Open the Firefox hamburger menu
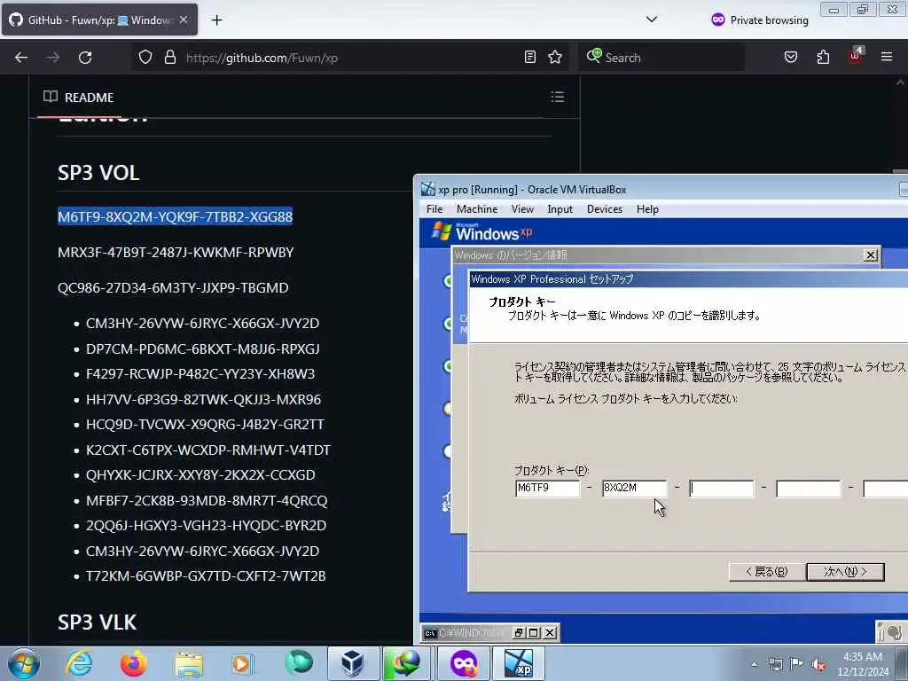This screenshot has width=908, height=681. (x=887, y=57)
